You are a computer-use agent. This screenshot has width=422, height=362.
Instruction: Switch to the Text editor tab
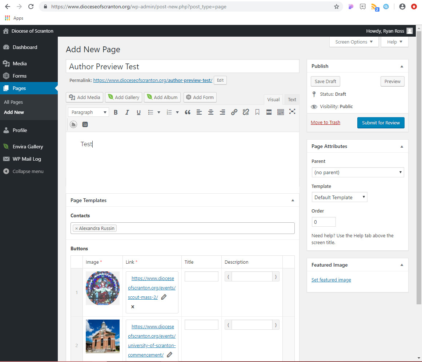click(x=292, y=99)
